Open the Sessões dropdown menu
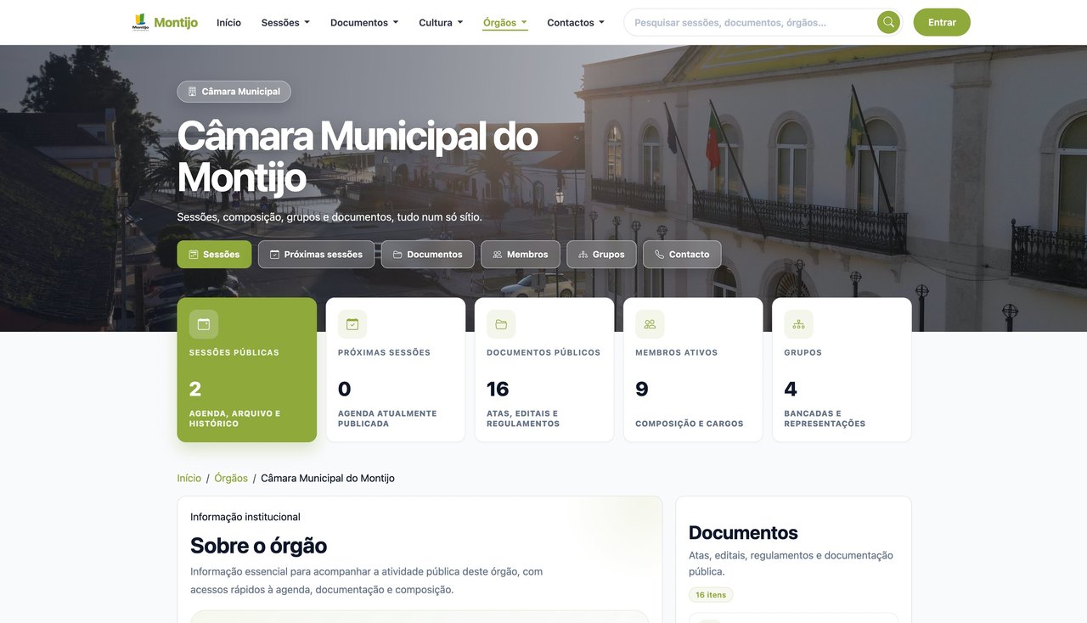The height and width of the screenshot is (623, 1087). (285, 23)
